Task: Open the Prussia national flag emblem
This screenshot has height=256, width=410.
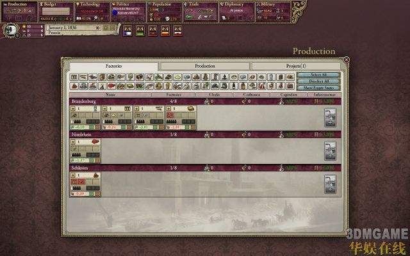Action: (10, 30)
